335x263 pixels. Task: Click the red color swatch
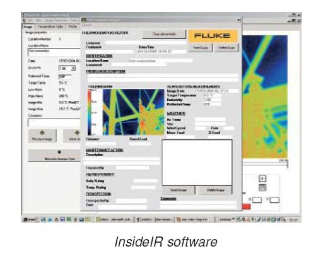[247, 207]
